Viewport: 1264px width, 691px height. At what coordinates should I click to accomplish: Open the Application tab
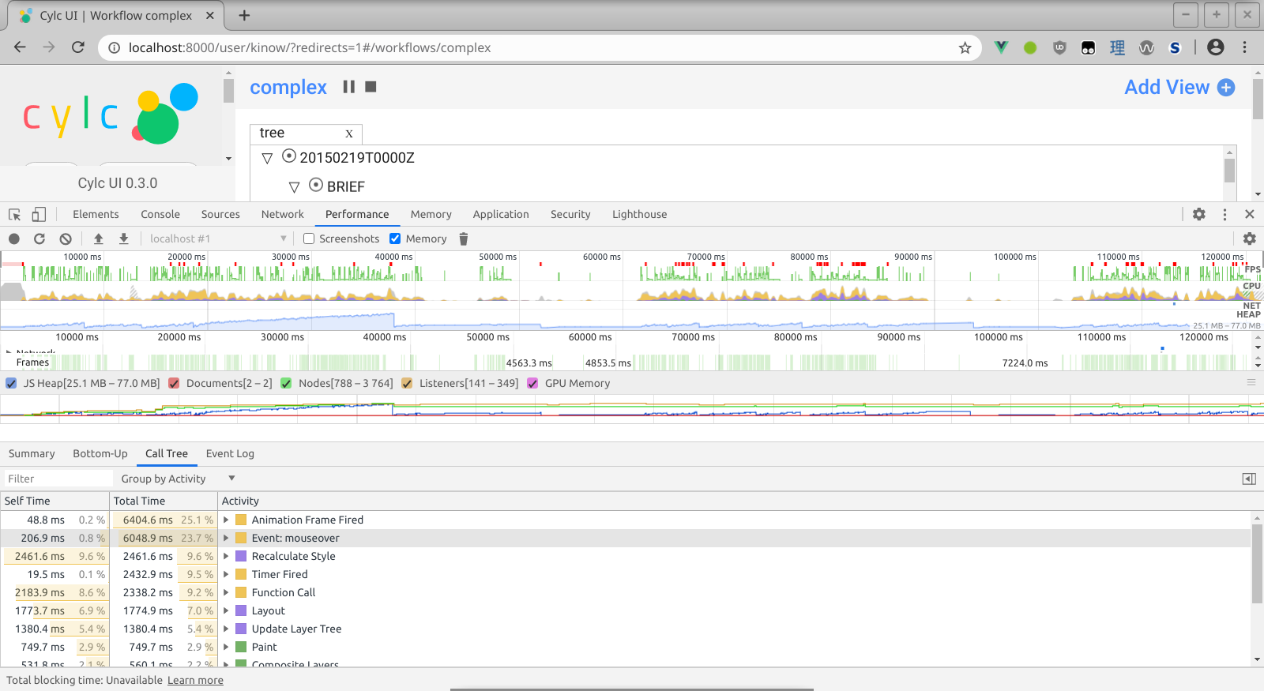coord(501,214)
